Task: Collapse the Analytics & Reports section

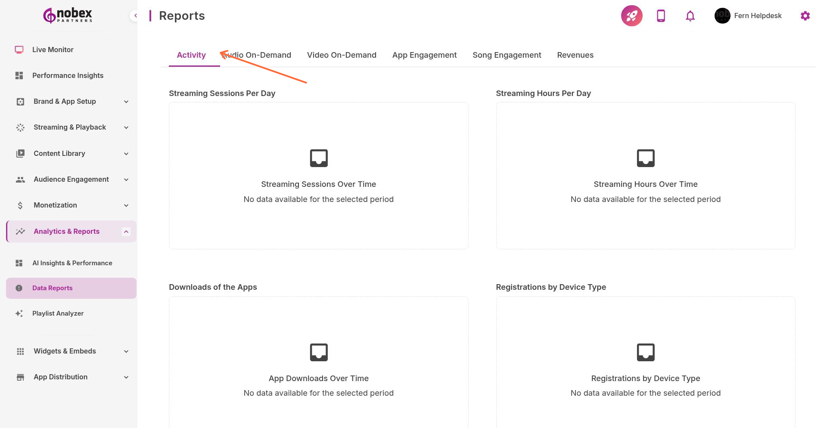Action: pyautogui.click(x=126, y=231)
